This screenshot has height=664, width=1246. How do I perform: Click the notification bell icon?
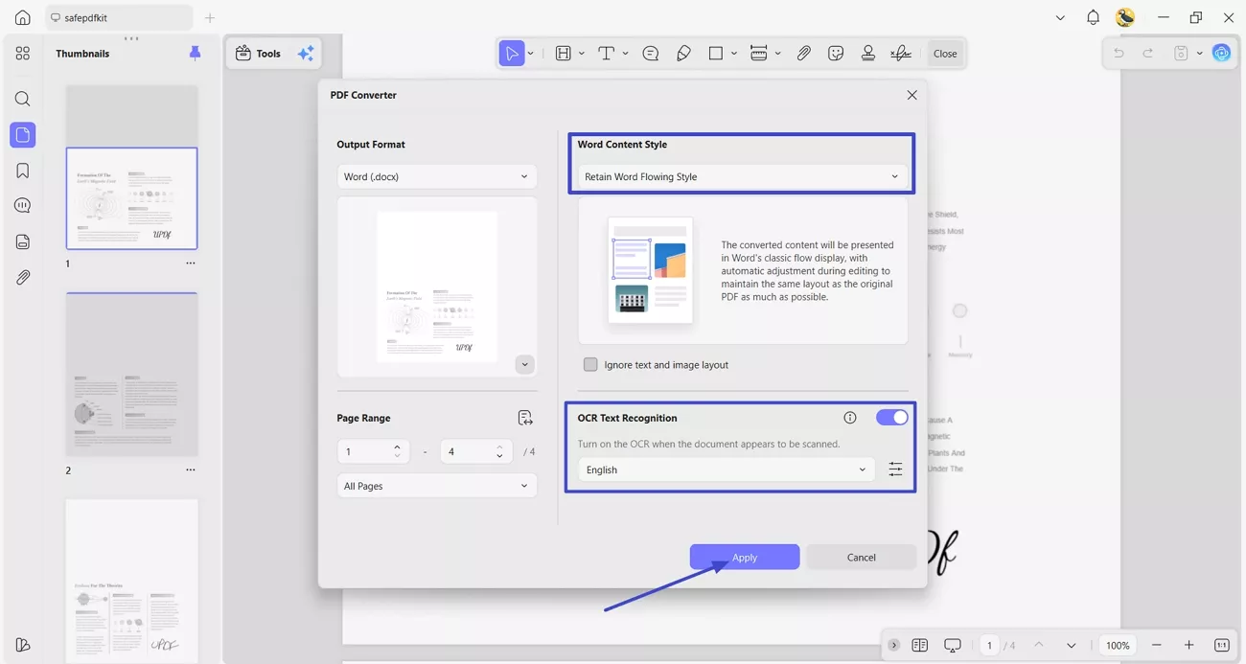pos(1093,17)
